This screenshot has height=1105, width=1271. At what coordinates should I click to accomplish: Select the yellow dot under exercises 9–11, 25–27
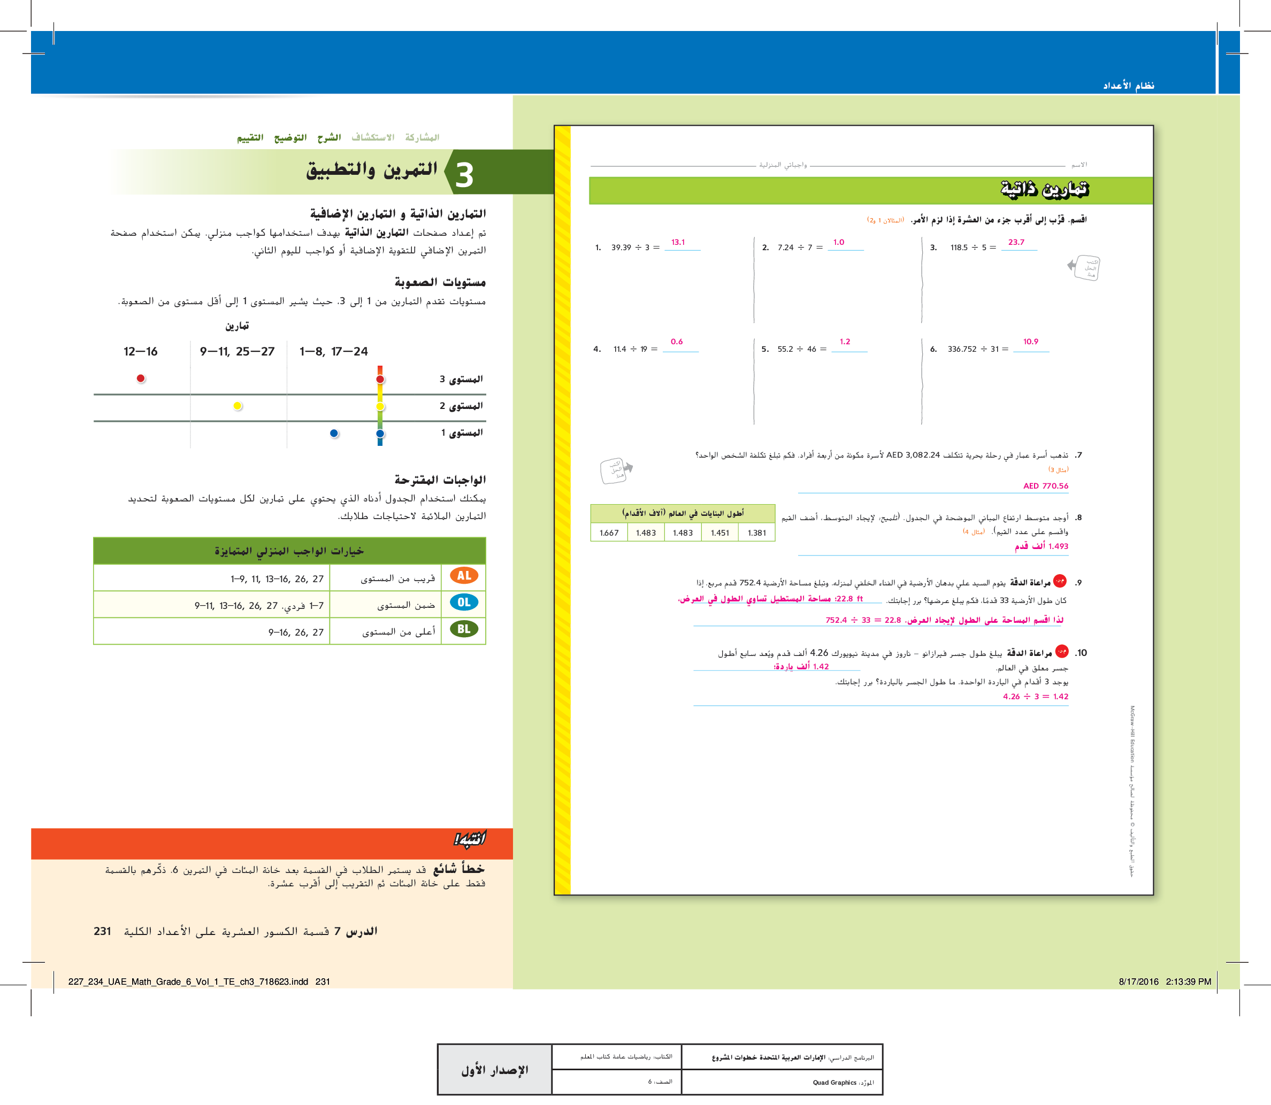(238, 406)
